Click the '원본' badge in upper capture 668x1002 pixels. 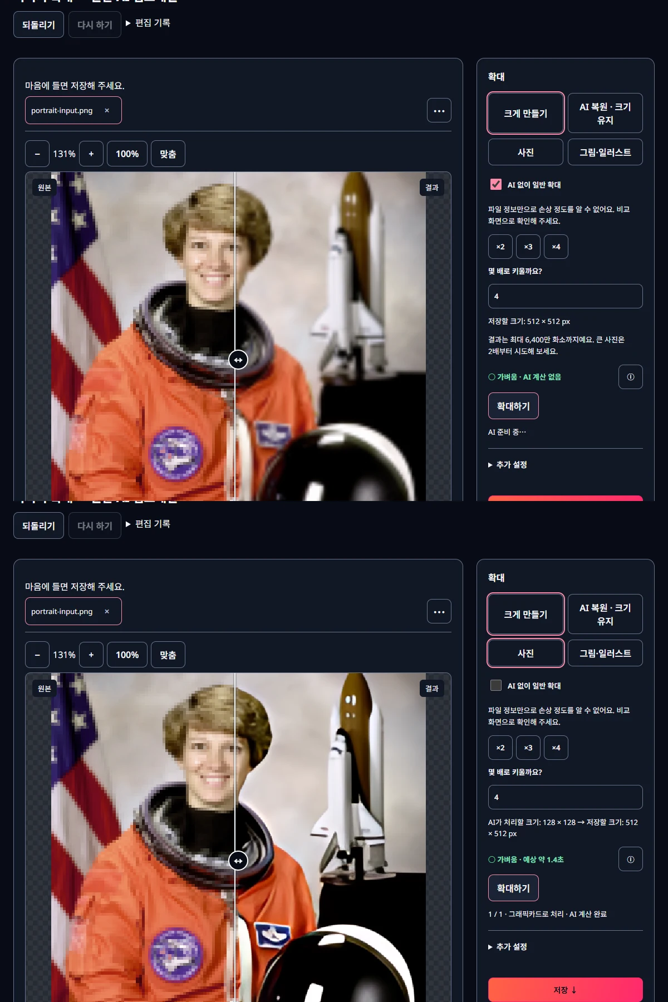tap(45, 188)
